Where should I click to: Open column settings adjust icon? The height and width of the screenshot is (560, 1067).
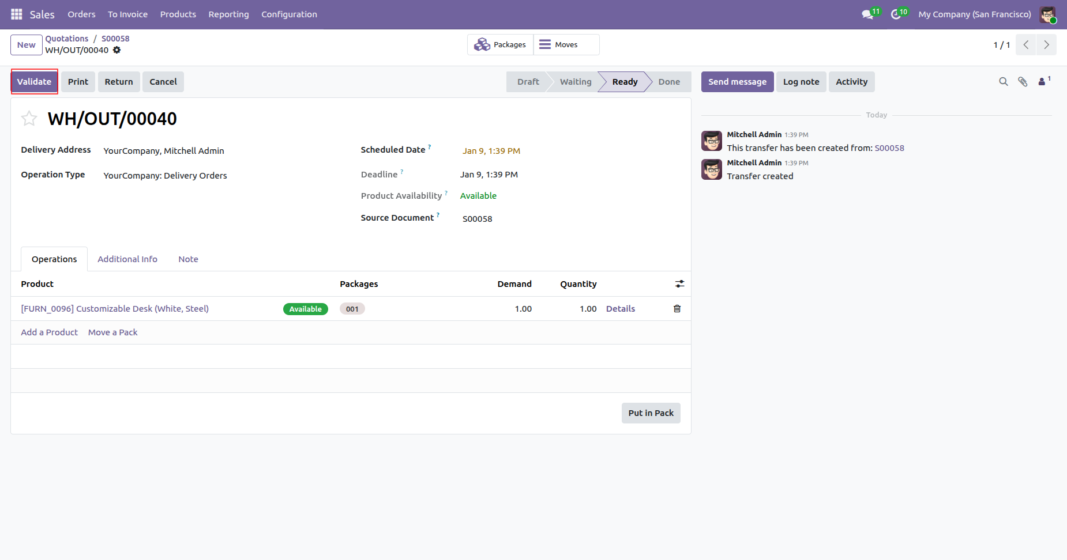680,284
